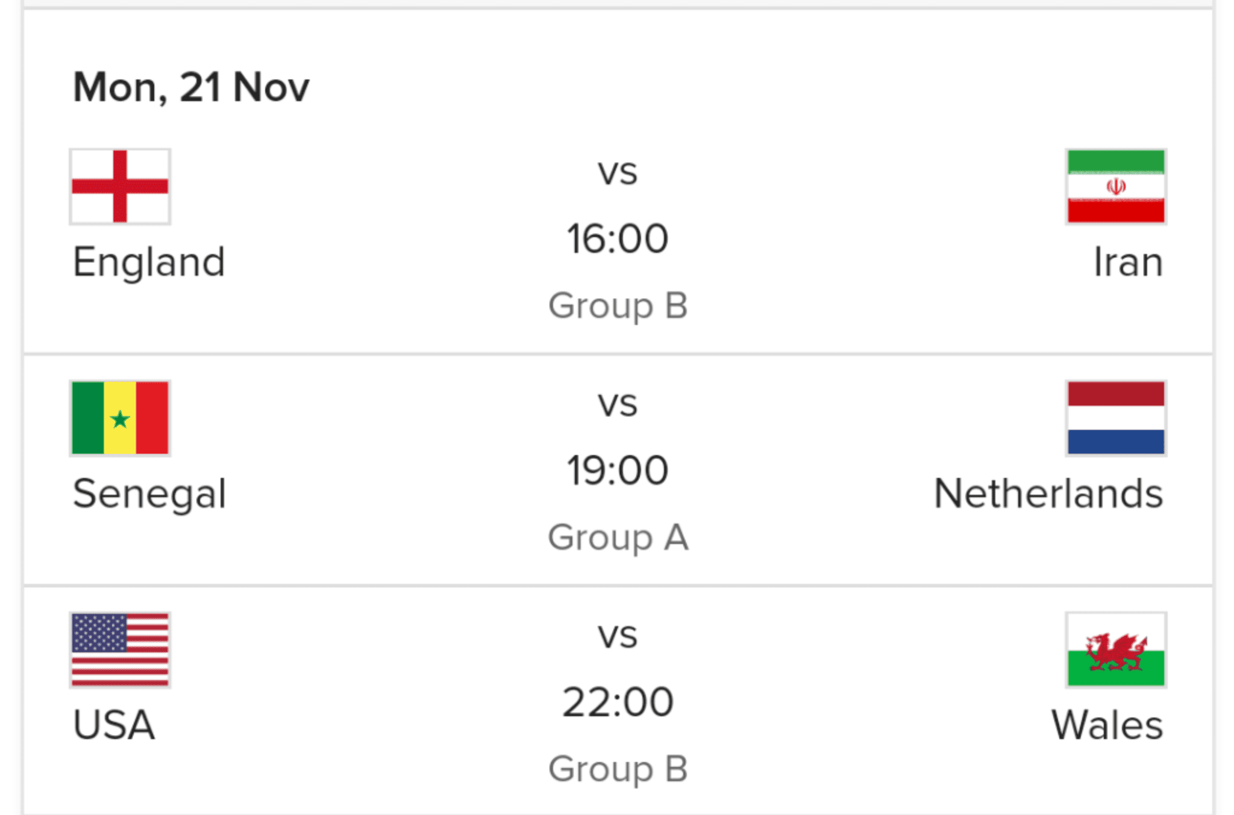
Task: Open the USA team name
Action: click(x=114, y=725)
